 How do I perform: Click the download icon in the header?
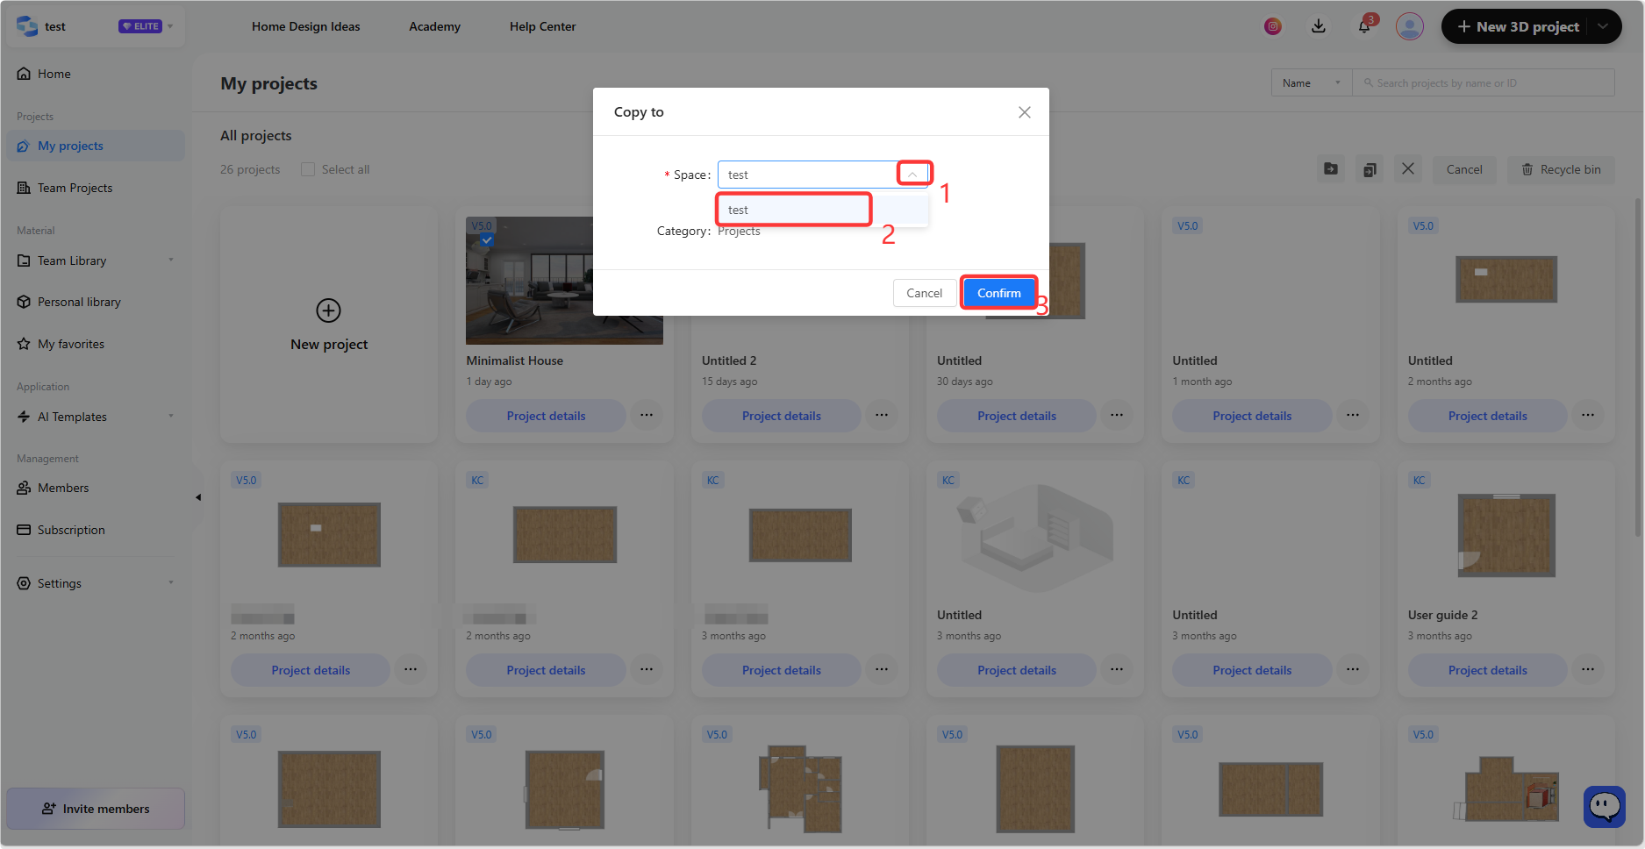[x=1318, y=26]
